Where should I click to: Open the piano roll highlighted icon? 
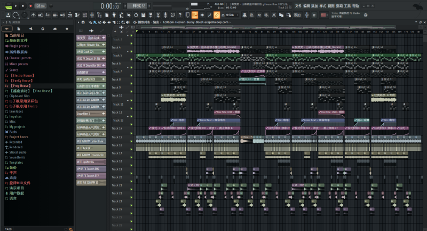tap(195, 15)
